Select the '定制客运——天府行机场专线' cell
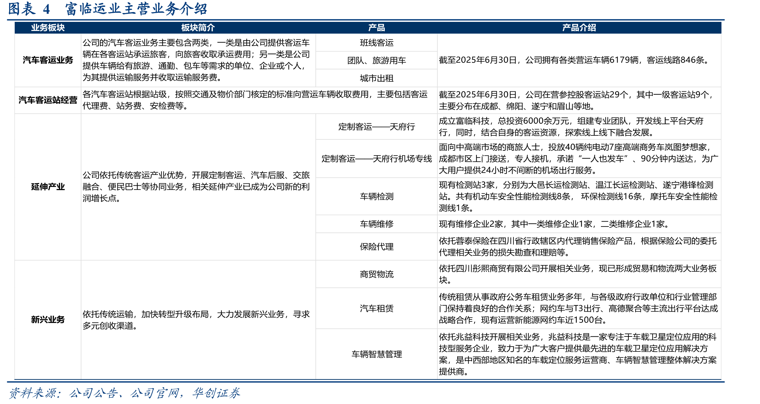Screen dimensions: 760x404 [377, 159]
